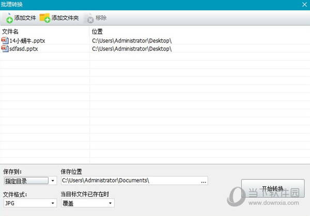Click the 移除 remove icon in toolbar
The image size is (310, 216).
(88, 18)
